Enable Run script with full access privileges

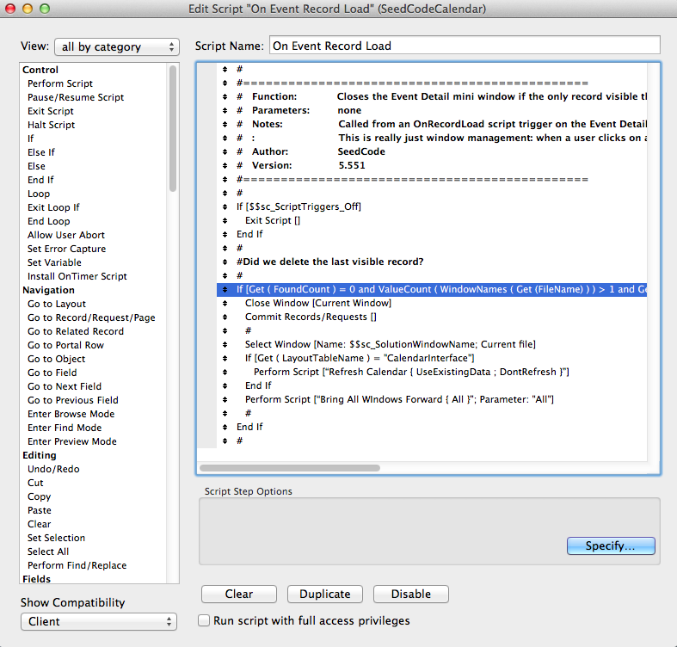pyautogui.click(x=204, y=620)
